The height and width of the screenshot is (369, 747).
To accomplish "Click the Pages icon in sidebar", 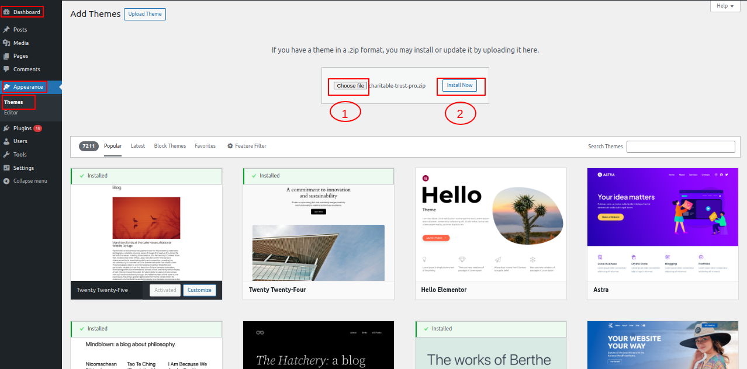I will pos(6,56).
